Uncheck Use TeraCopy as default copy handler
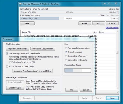 tap(7, 54)
